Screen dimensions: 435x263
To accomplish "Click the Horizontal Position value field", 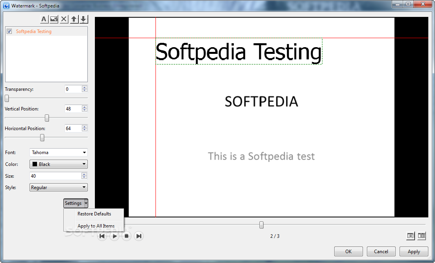I will pyautogui.click(x=73, y=128).
